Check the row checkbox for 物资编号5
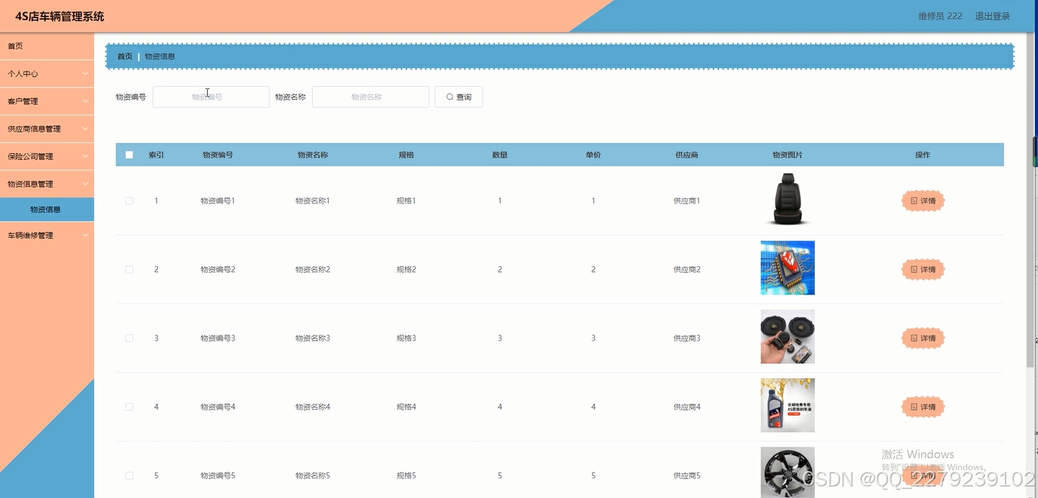The height and width of the screenshot is (498, 1038). pyautogui.click(x=129, y=475)
